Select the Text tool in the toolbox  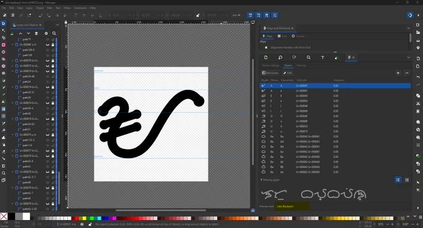coord(4,102)
